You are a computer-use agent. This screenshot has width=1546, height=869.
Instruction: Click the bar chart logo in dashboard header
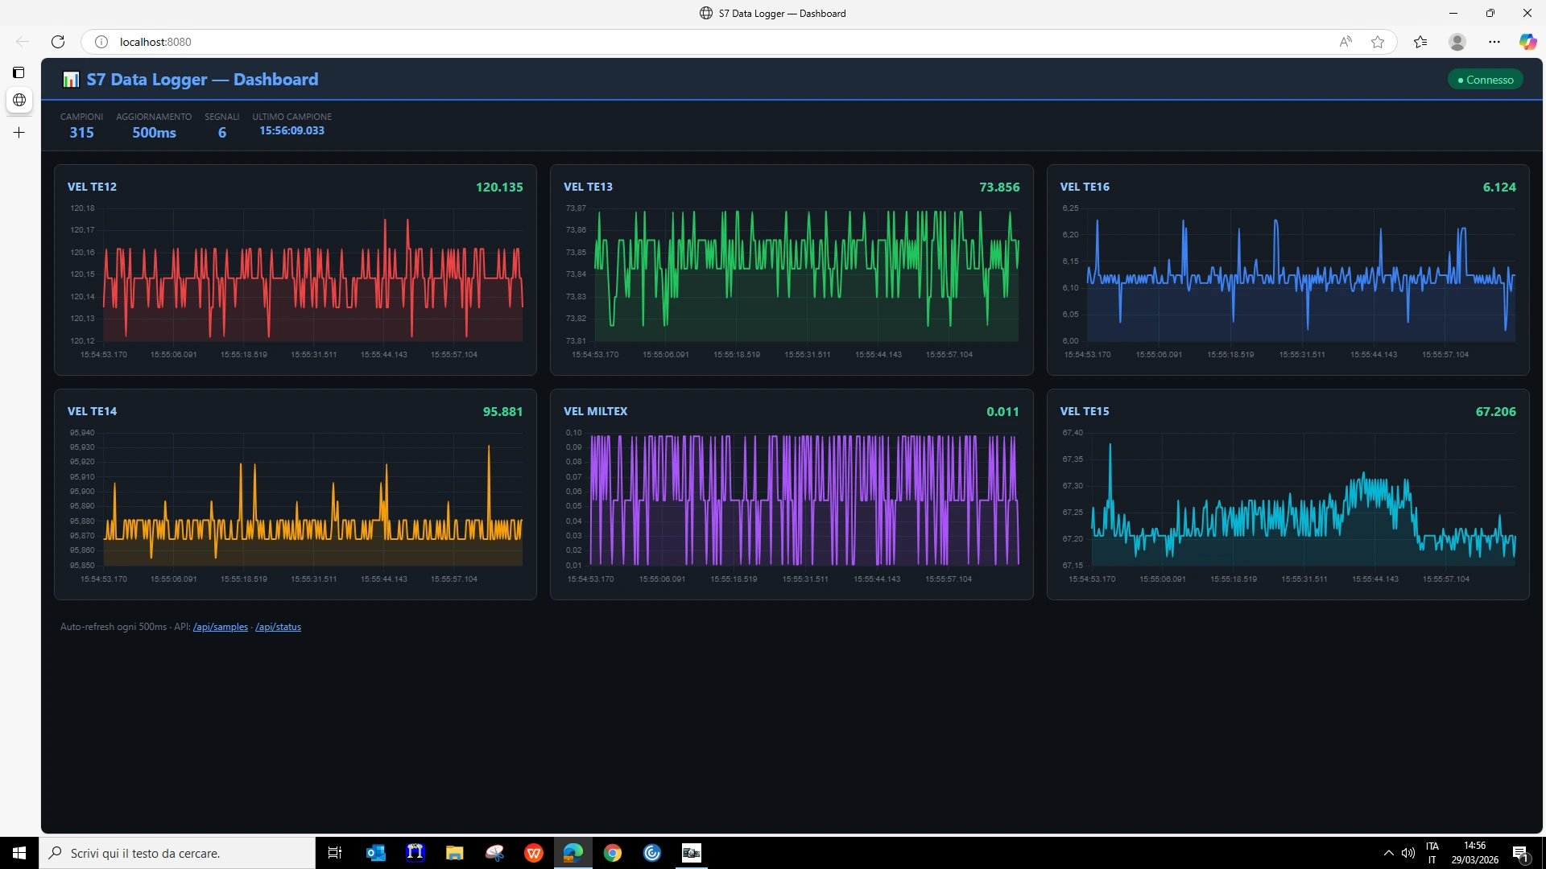point(71,79)
